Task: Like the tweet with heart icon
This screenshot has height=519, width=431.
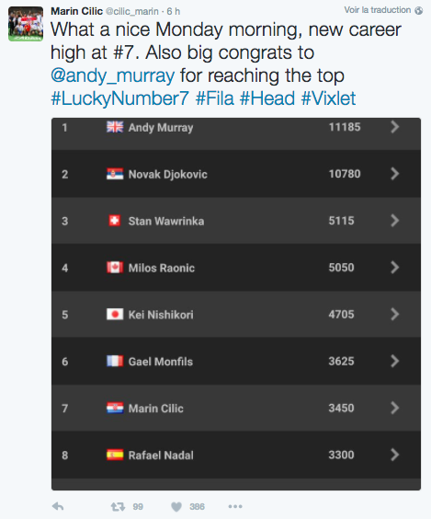Action: (176, 506)
